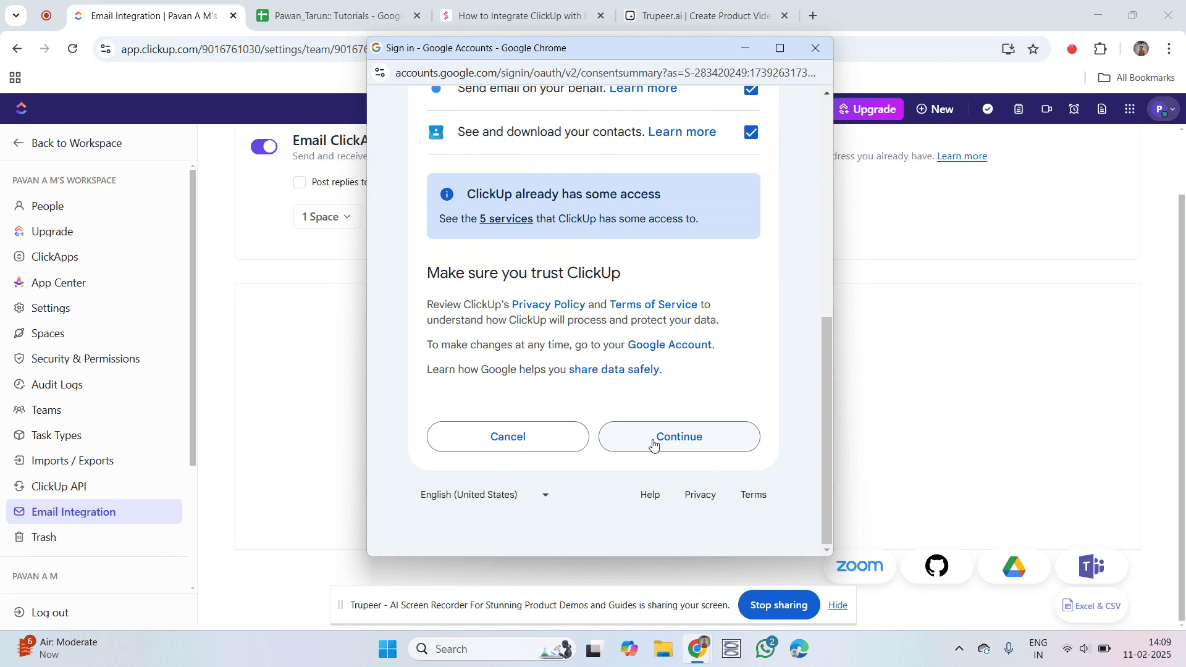Switch to the Trupeer.ai browser tab
Viewport: 1186px width, 667px height.
tap(705, 16)
